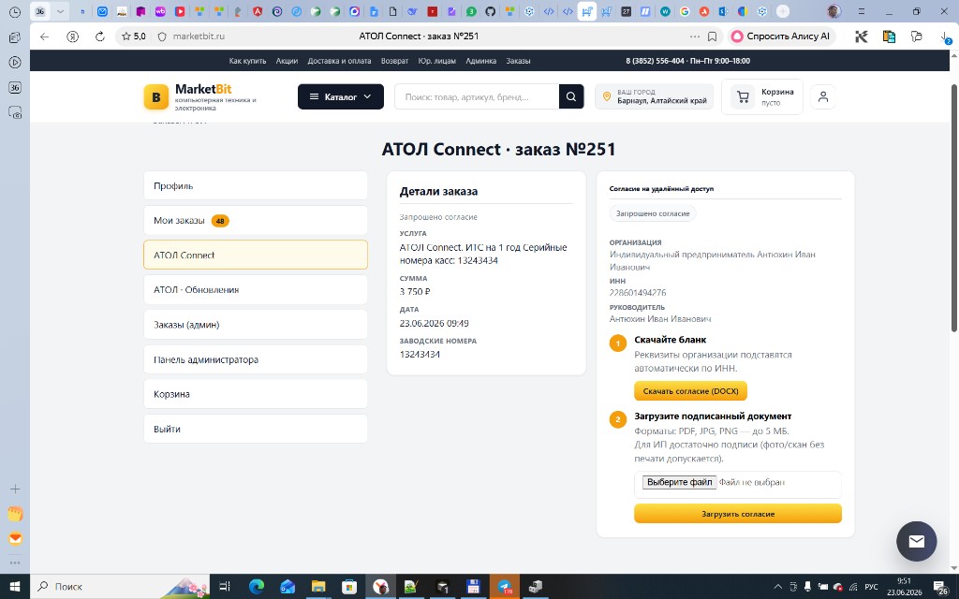The height and width of the screenshot is (599, 959).
Task: Open Windows Start menu
Action: pos(15,587)
